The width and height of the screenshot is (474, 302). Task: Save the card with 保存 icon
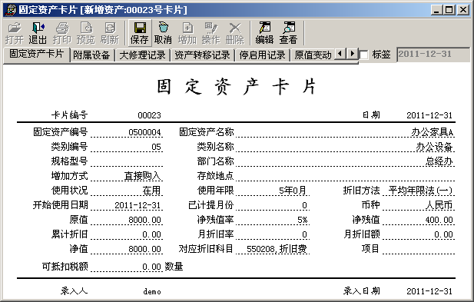[139, 33]
